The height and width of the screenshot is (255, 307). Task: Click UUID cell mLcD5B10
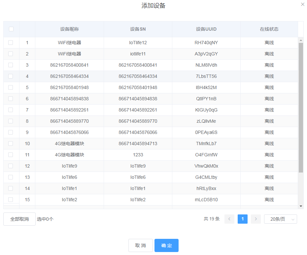pyautogui.click(x=206, y=200)
